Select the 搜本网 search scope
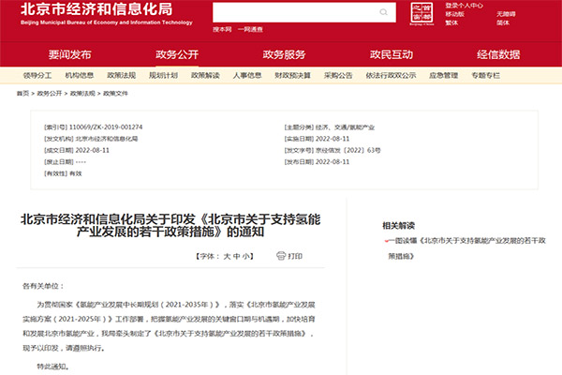 click(x=222, y=29)
